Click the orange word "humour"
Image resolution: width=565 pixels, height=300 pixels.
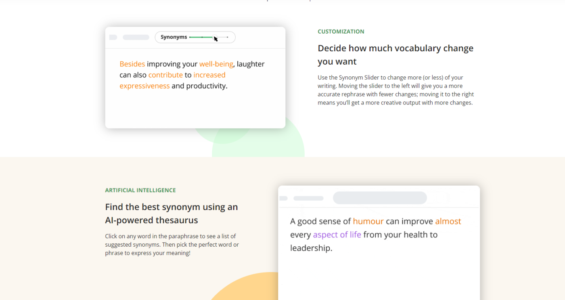pos(368,221)
